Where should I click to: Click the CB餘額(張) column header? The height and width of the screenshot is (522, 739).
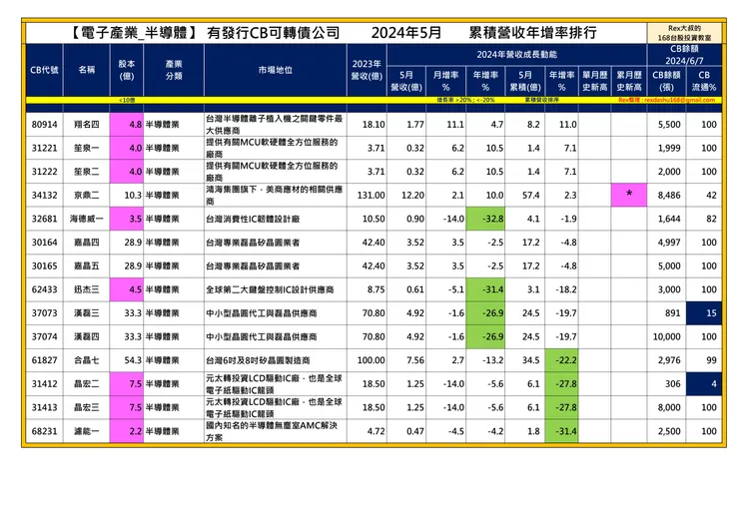point(666,81)
